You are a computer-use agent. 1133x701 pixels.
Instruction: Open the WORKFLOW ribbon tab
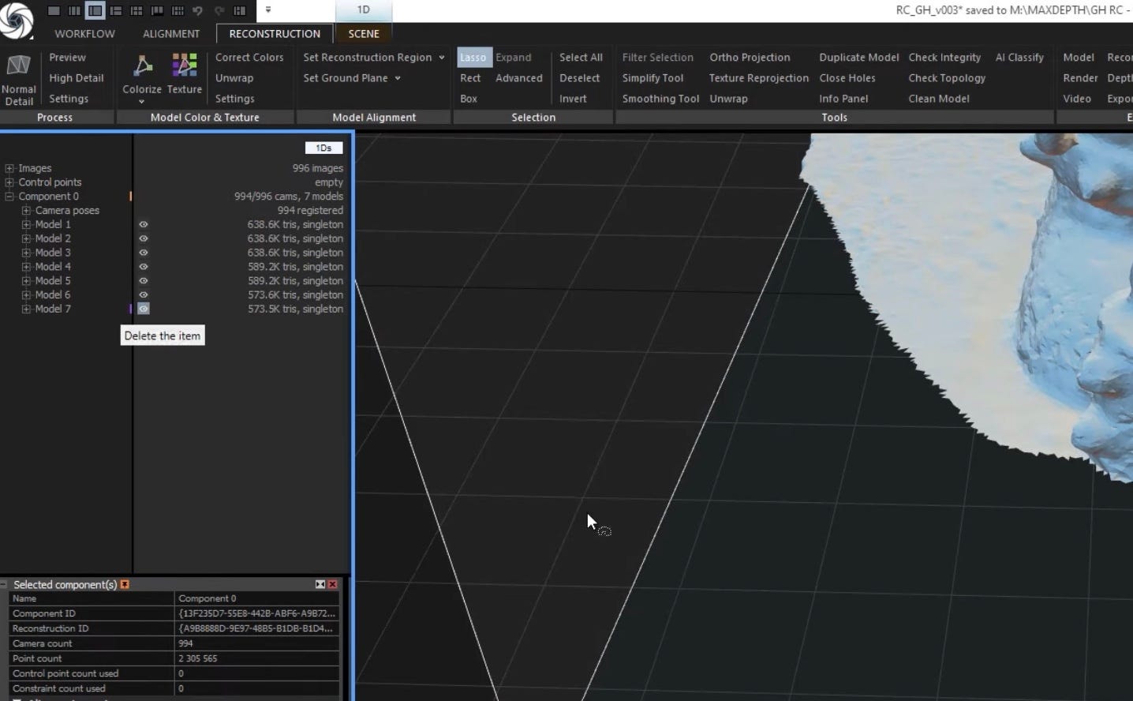point(84,34)
